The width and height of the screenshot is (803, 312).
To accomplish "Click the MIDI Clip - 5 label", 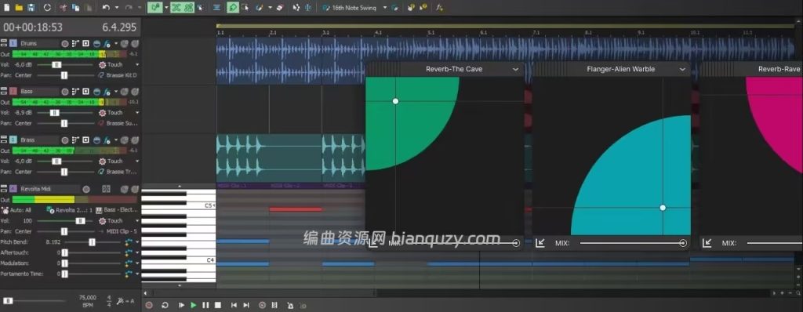I will (122, 231).
